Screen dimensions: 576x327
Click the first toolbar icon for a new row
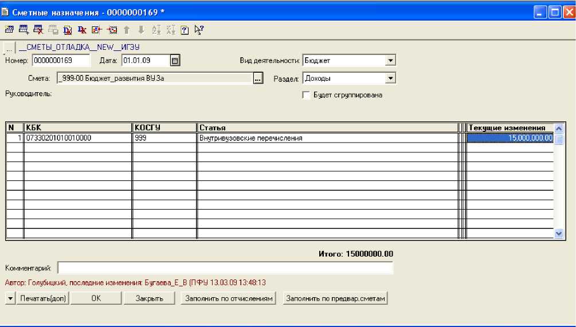(9, 30)
